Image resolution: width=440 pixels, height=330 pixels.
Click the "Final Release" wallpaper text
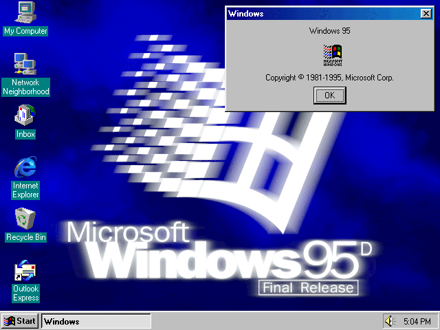pyautogui.click(x=307, y=287)
